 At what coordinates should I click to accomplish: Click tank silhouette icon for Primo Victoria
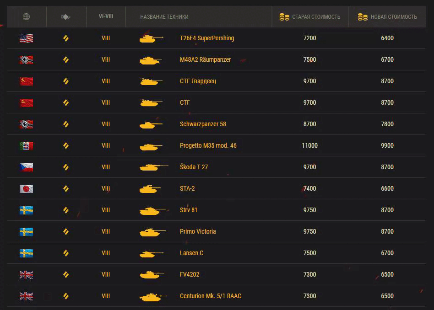point(152,232)
